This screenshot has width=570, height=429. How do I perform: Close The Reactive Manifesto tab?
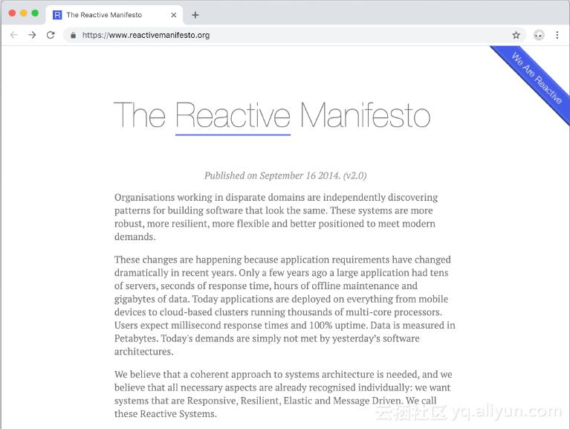(174, 15)
